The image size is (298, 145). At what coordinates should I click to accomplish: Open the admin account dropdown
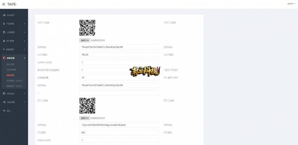(292, 3)
